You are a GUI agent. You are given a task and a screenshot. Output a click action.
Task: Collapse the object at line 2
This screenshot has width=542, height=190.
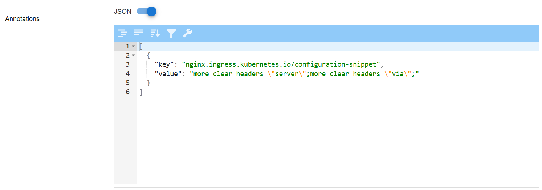[x=133, y=55]
